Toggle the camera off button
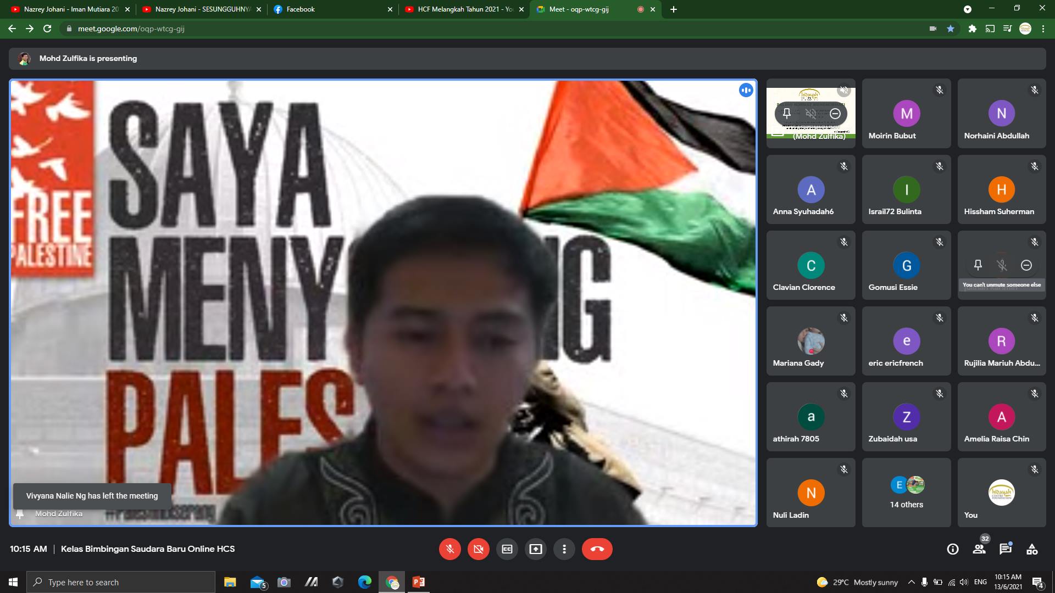 pos(479,549)
